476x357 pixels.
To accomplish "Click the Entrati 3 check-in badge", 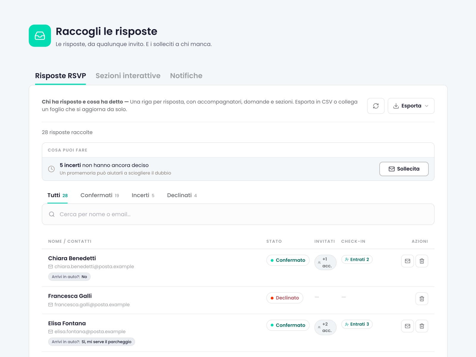I will pos(357,324).
